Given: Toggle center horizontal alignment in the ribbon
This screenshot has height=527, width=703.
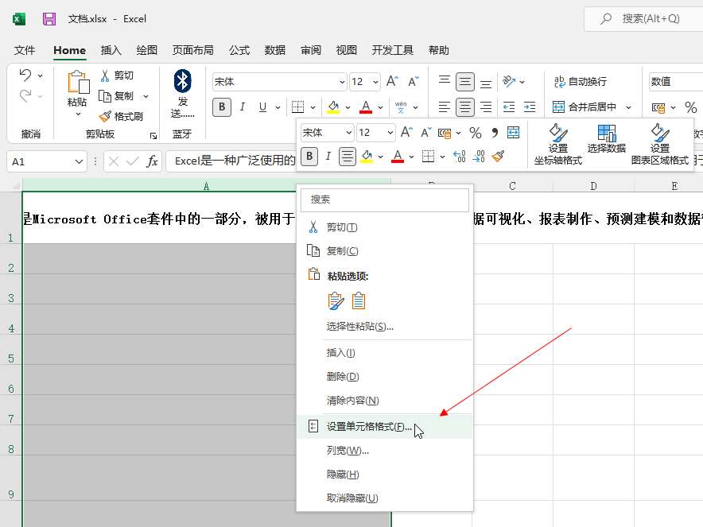Looking at the screenshot, I should [465, 107].
